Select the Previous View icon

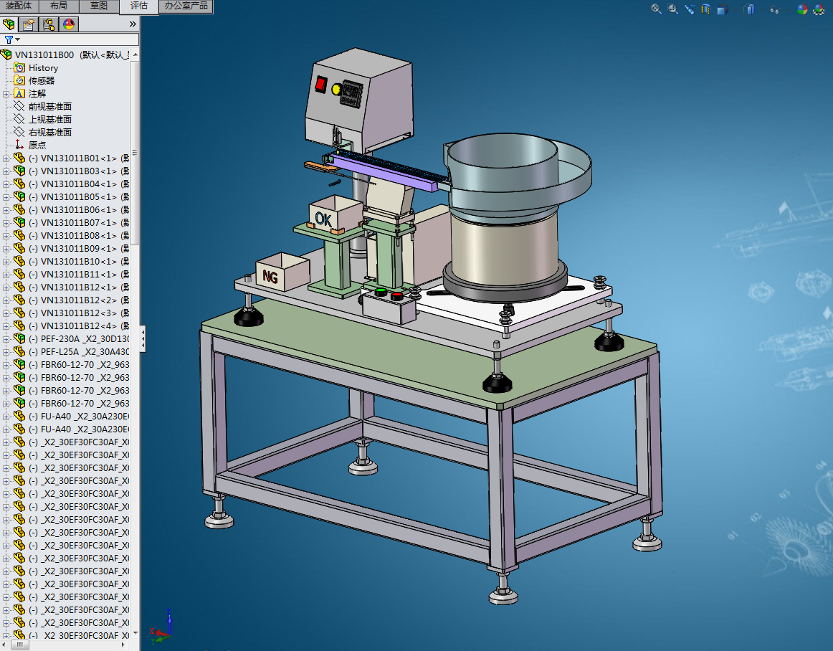coord(690,9)
